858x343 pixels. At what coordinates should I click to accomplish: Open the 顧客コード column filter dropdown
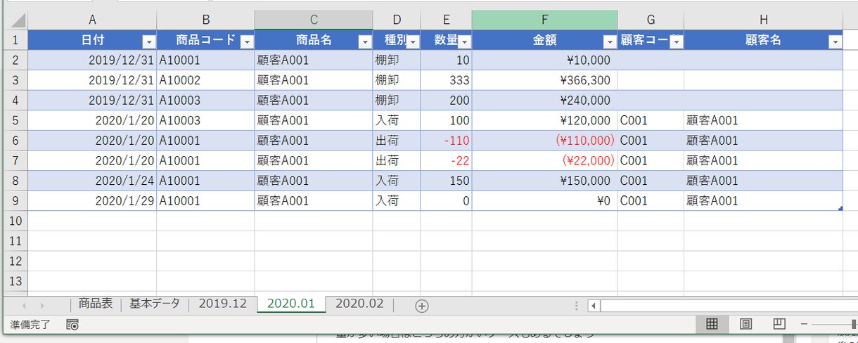(x=676, y=42)
